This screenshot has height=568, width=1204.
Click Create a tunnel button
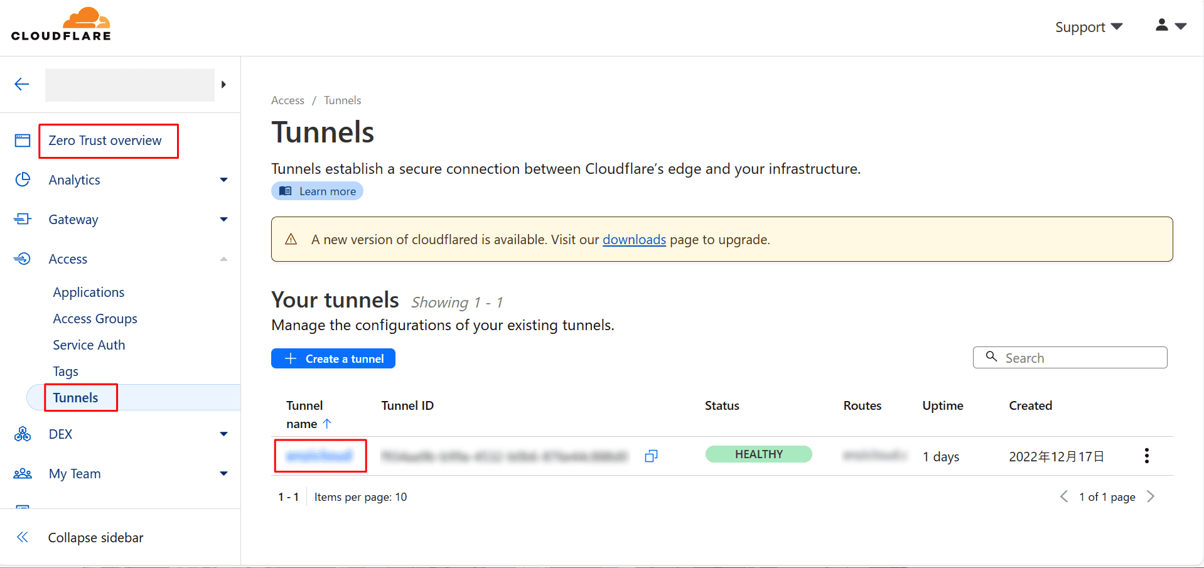(333, 358)
